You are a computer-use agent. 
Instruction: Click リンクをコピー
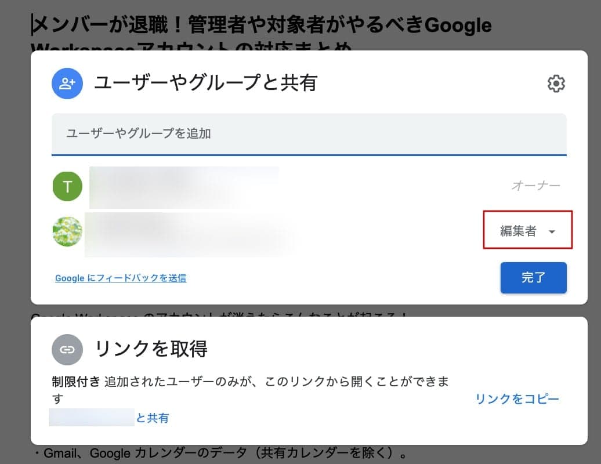(x=517, y=399)
